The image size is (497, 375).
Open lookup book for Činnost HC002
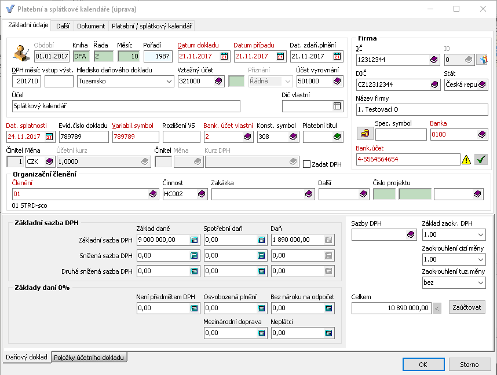click(x=202, y=194)
